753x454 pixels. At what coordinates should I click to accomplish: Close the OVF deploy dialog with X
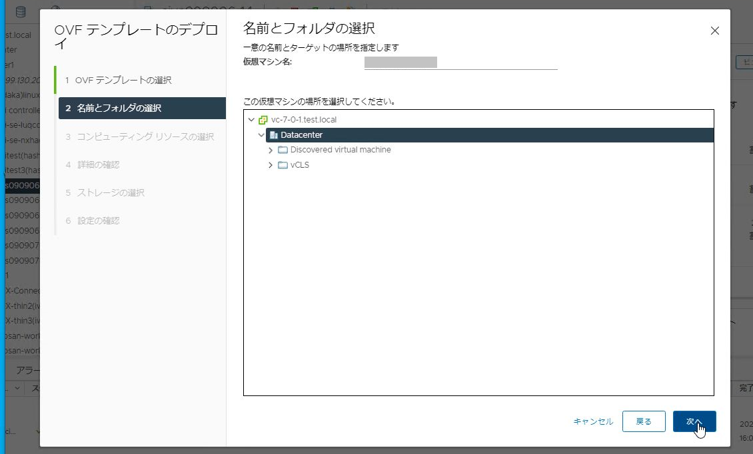(714, 31)
